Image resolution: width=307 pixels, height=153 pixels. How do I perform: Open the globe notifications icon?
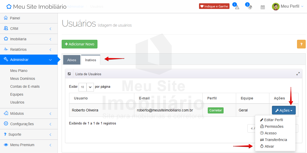coord(250,7)
